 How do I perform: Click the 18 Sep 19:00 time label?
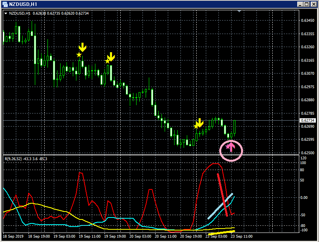[39, 236]
